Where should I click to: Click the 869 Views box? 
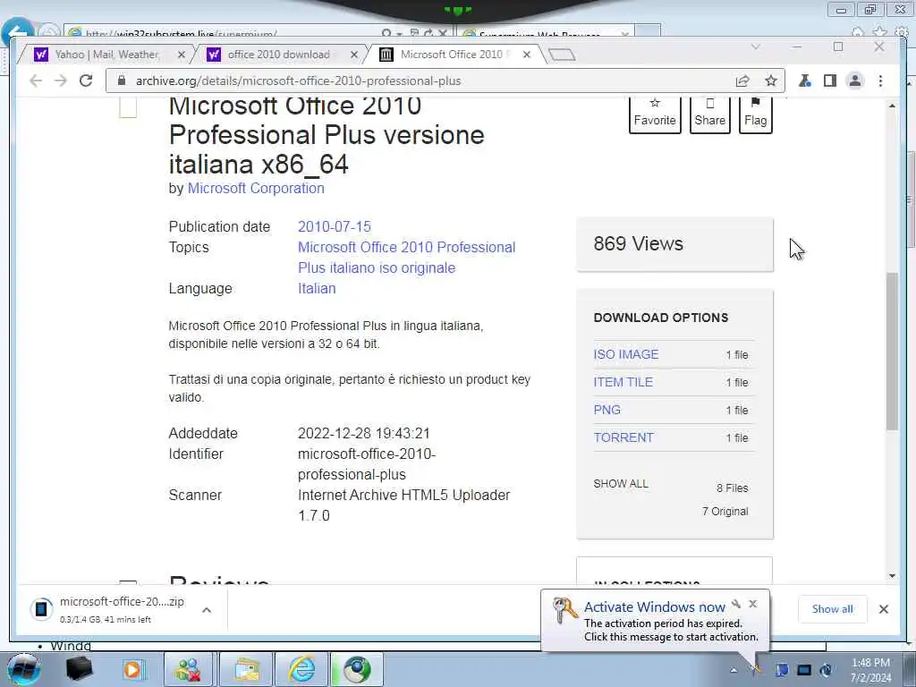[674, 244]
